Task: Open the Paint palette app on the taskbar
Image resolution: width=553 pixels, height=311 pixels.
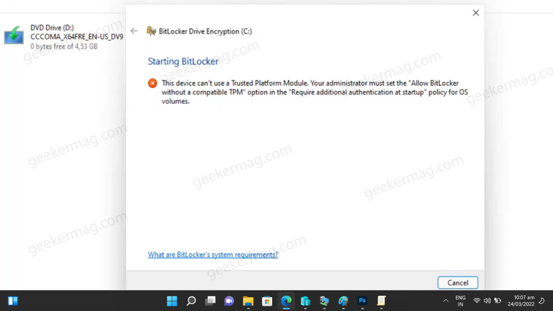Action: [343, 301]
